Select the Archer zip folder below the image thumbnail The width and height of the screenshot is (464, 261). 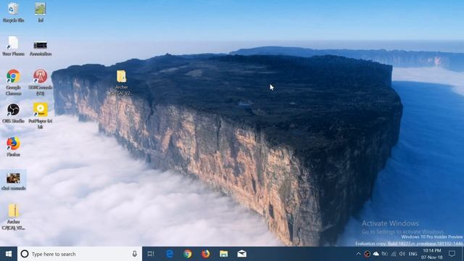click(13, 217)
